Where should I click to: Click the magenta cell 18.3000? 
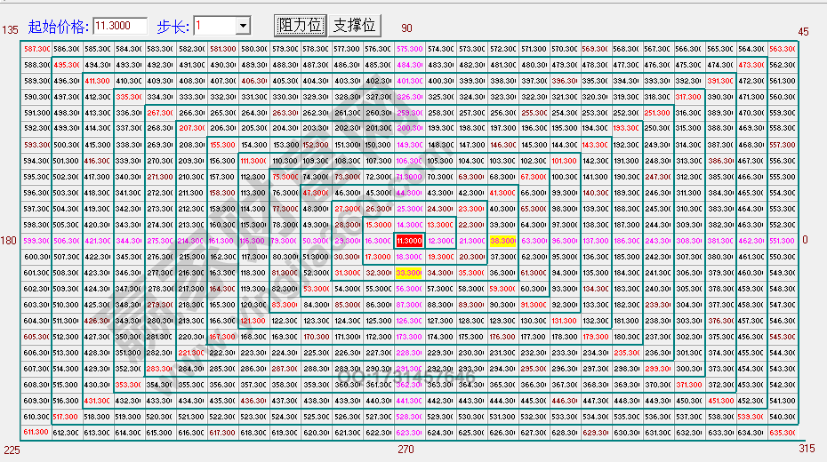click(x=409, y=257)
